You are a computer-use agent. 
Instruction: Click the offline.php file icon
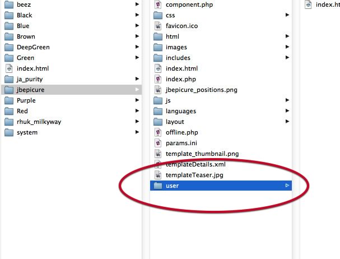tap(158, 132)
